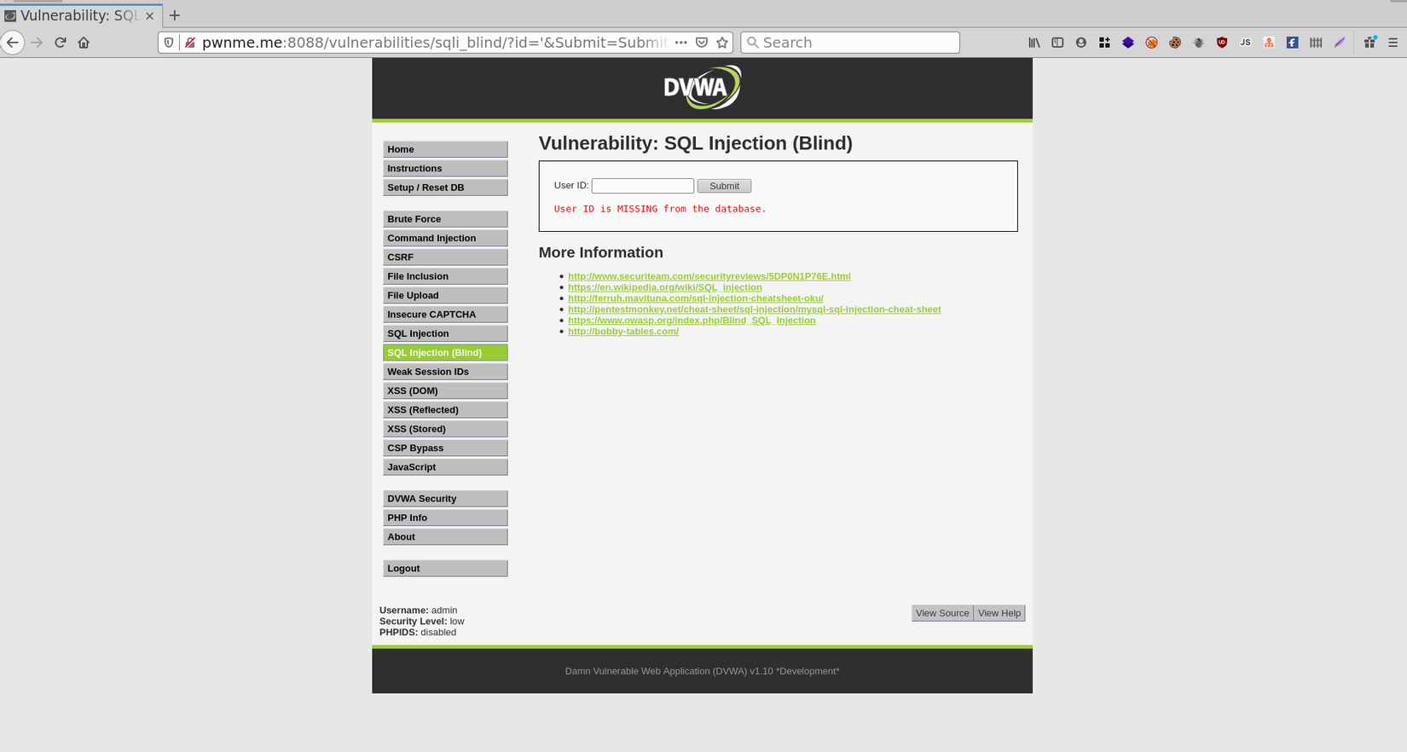The height and width of the screenshot is (752, 1407).
Task: Open the pentestmonkey MySQL cheat-sheet link
Action: [755, 309]
